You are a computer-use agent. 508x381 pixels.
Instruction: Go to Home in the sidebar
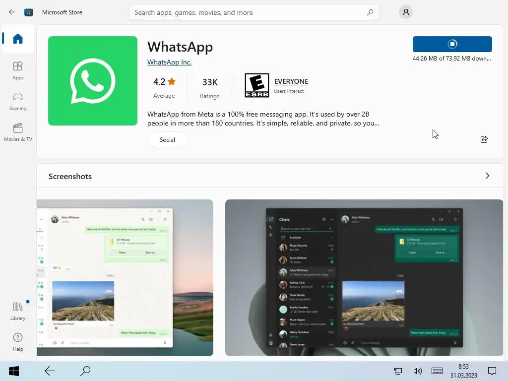tap(18, 39)
